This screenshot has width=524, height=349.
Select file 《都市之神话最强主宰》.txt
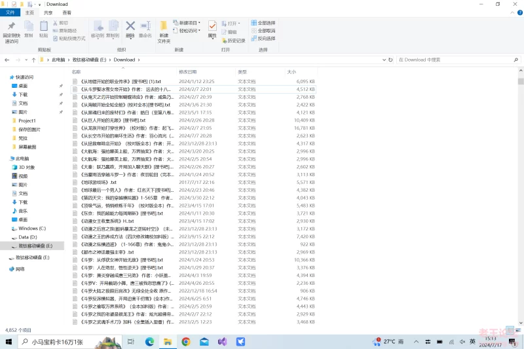[107, 252]
